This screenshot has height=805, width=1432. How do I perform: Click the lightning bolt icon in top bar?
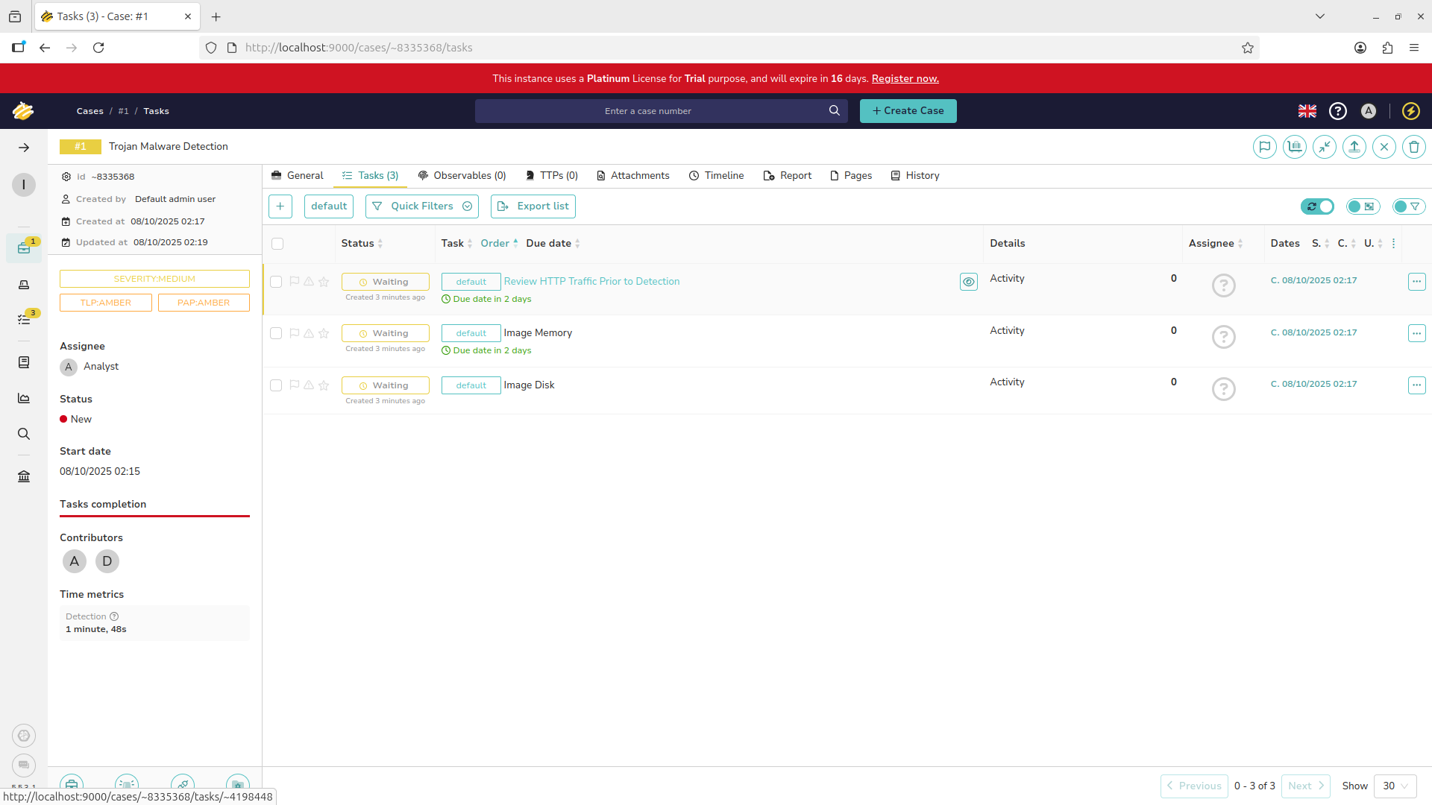click(1410, 111)
